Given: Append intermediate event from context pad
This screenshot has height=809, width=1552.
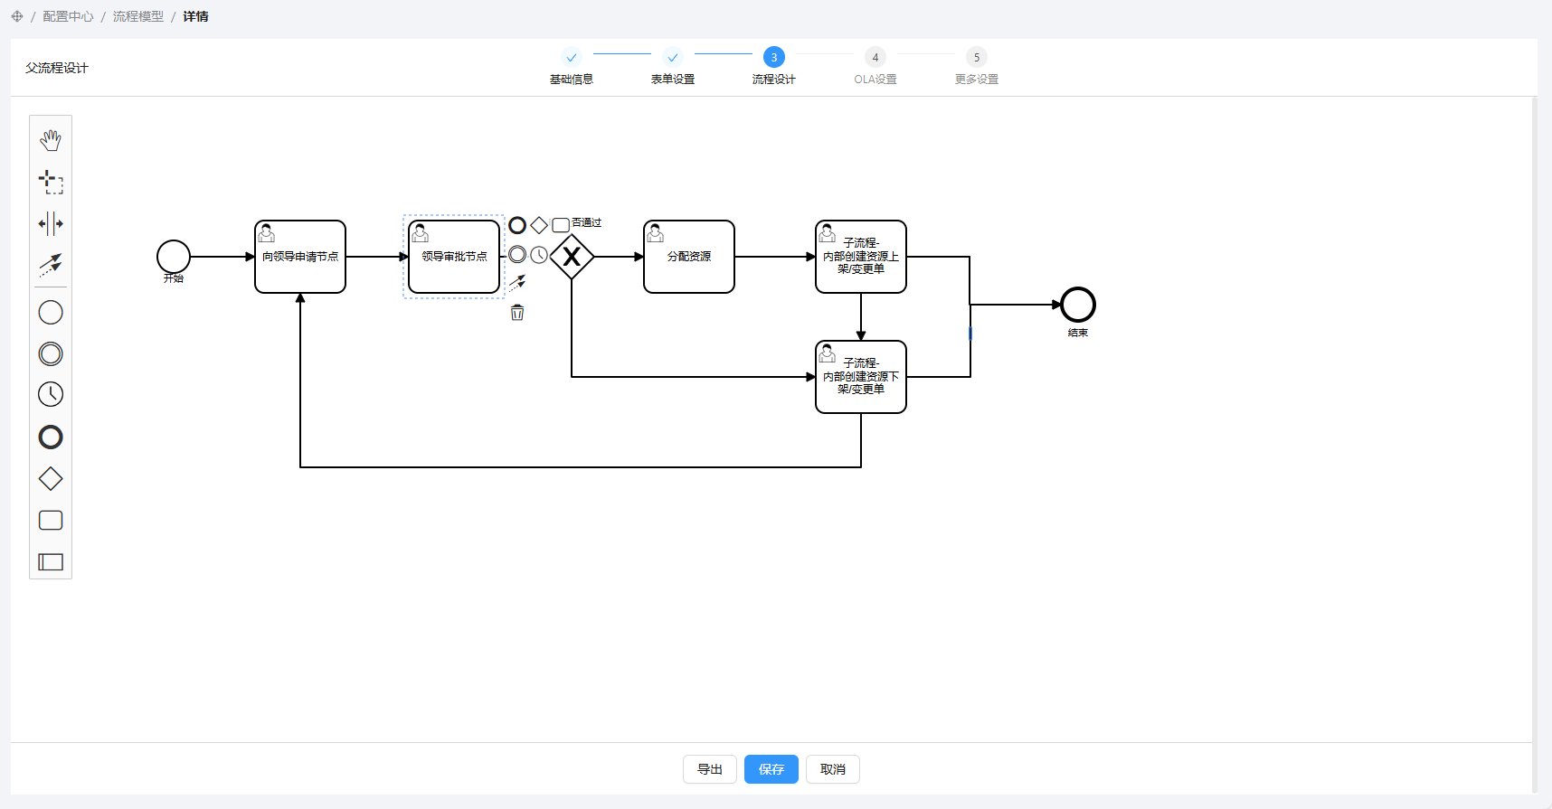Looking at the screenshot, I should click(x=517, y=255).
